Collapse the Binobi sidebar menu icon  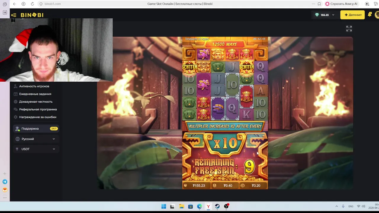pos(14,15)
